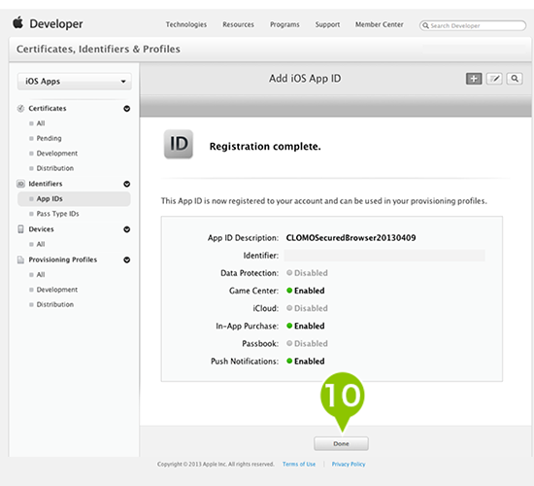This screenshot has width=534, height=486.
Task: Click the search magnifier icon in the toolbar
Action: click(515, 79)
